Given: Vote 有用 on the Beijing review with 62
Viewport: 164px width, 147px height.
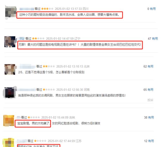Looking at the screenshot, I should pos(150,66).
